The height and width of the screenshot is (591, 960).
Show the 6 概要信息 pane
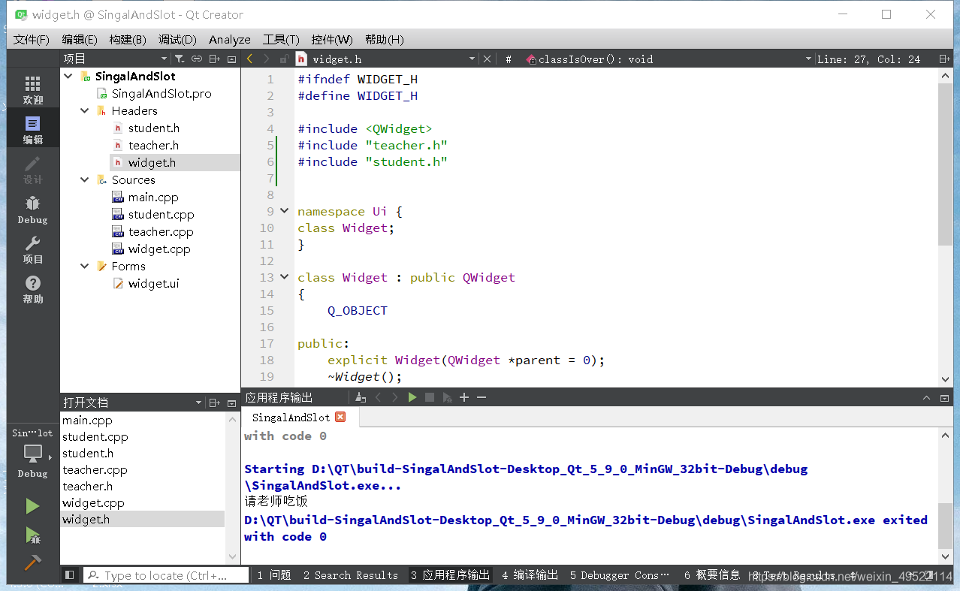coord(712,575)
